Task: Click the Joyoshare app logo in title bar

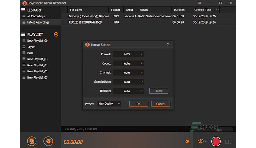Action: 24,3
